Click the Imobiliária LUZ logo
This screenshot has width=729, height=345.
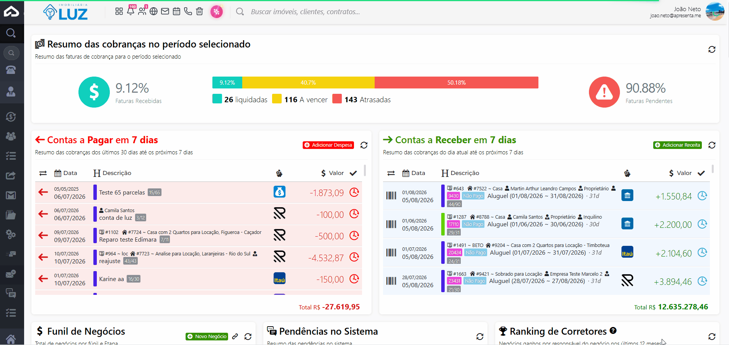(65, 12)
